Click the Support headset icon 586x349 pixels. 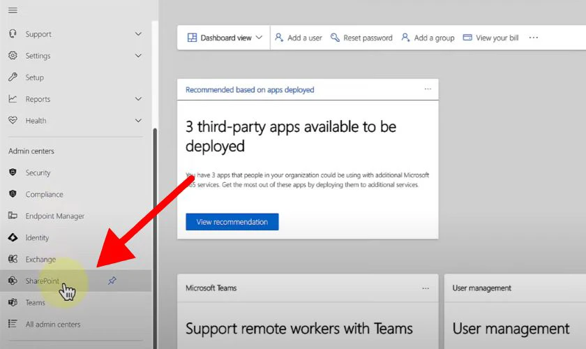tap(13, 34)
